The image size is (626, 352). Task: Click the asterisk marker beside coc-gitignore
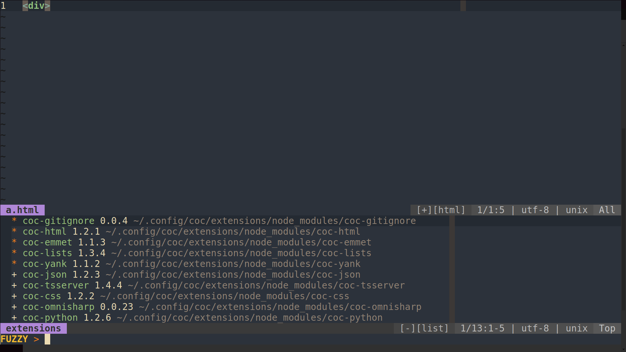14,221
